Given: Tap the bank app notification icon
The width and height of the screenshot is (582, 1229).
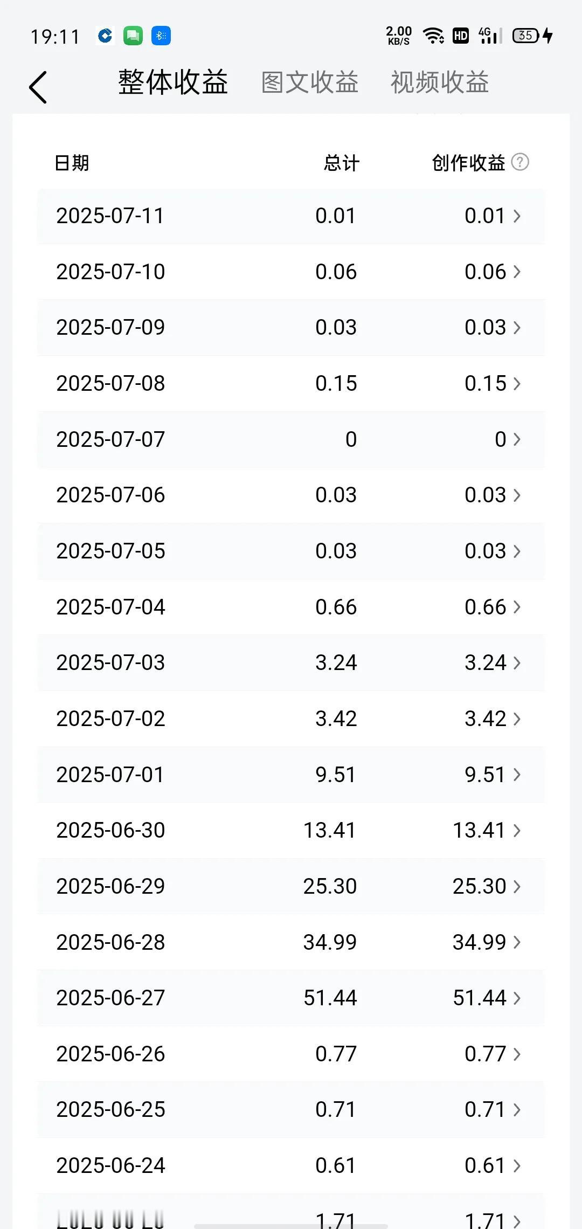Looking at the screenshot, I should click(x=105, y=36).
